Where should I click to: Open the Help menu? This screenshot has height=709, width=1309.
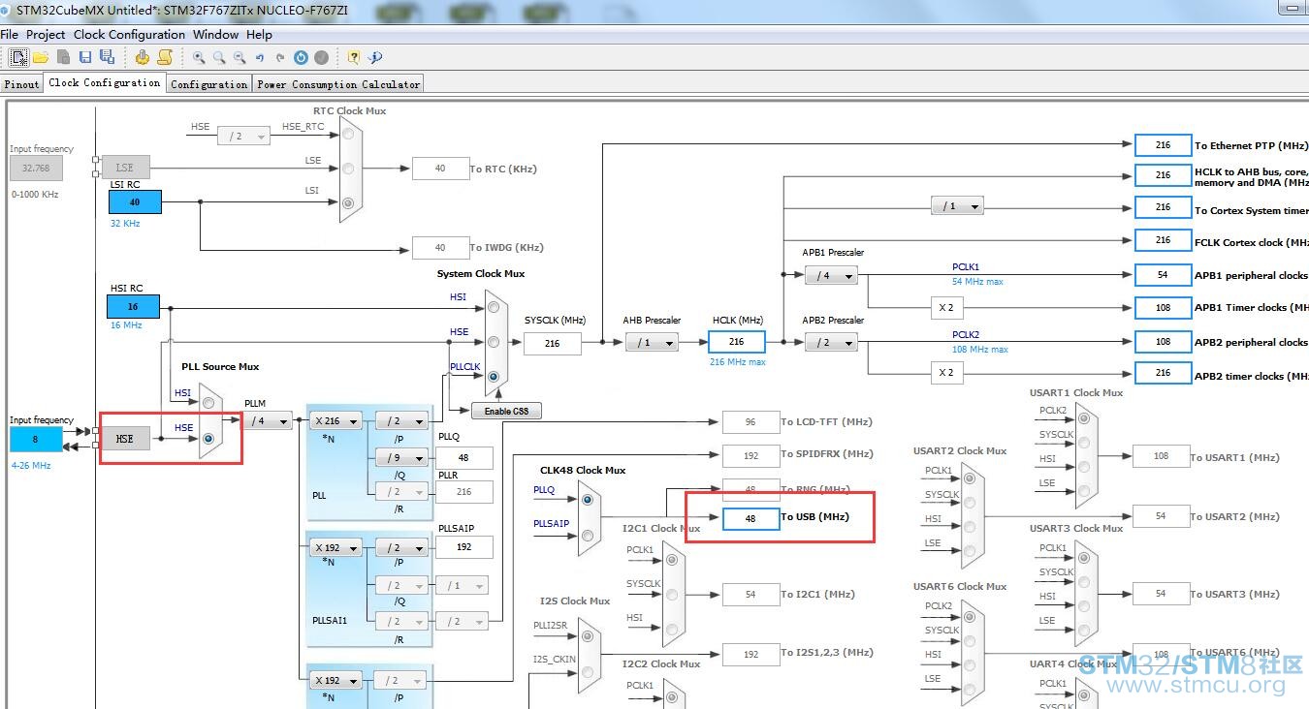tap(259, 34)
